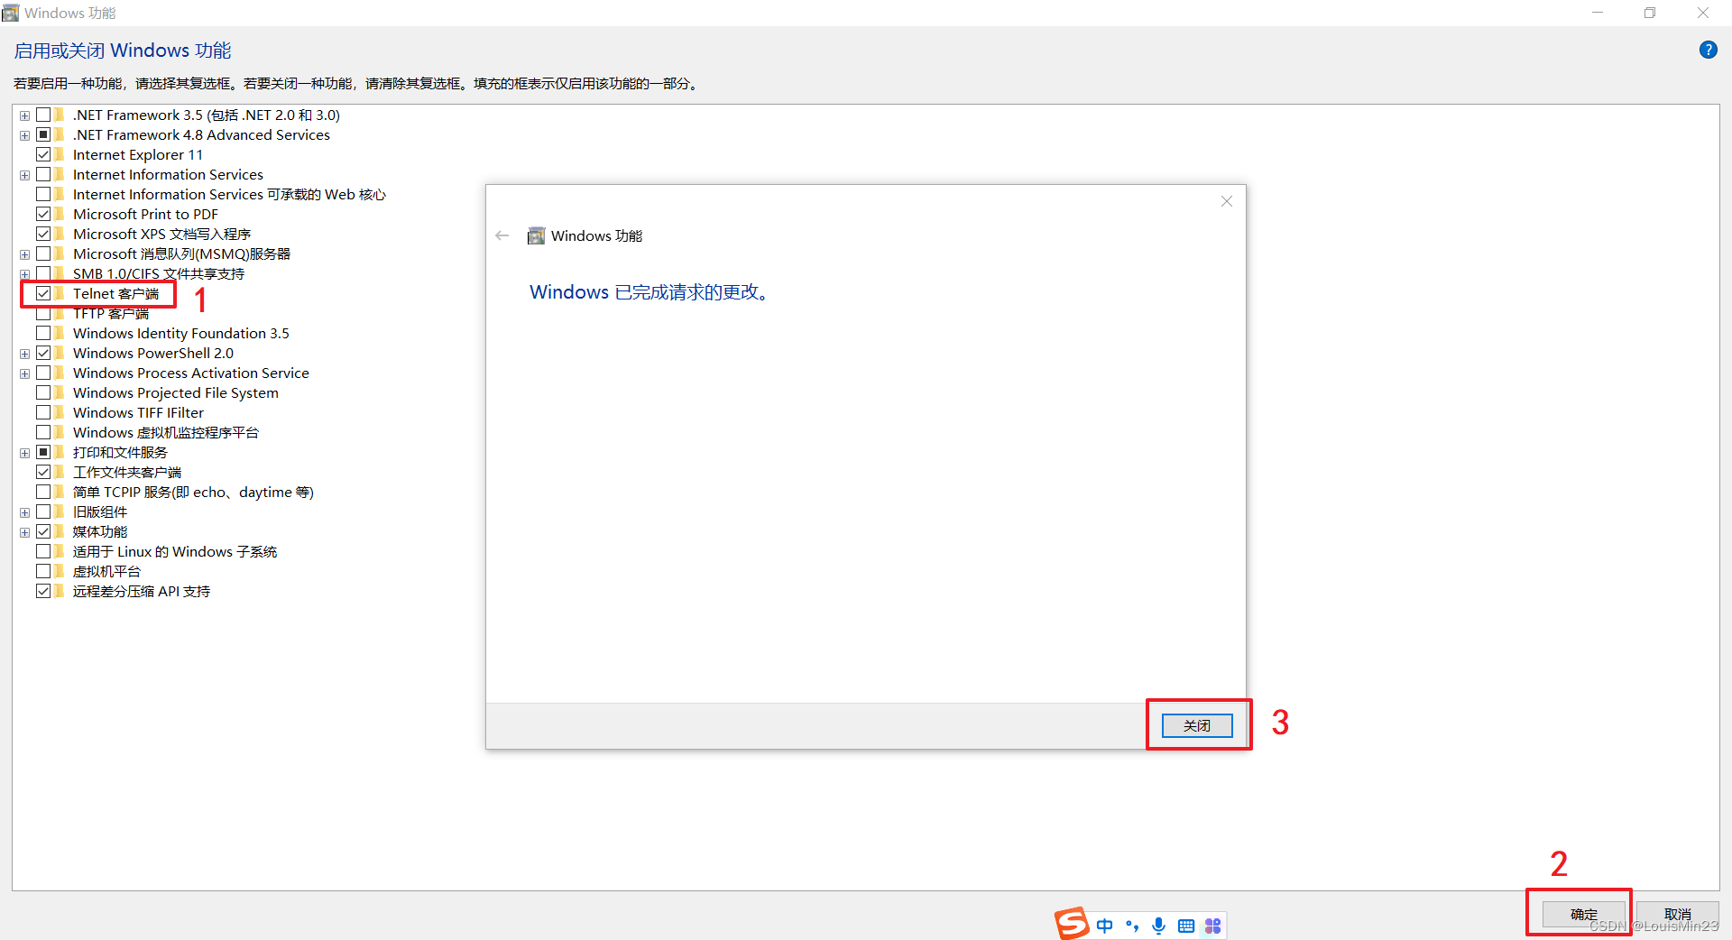Screen dimensions: 1732x940
Task: Uncheck Internet Explorer 11
Action: point(43,154)
